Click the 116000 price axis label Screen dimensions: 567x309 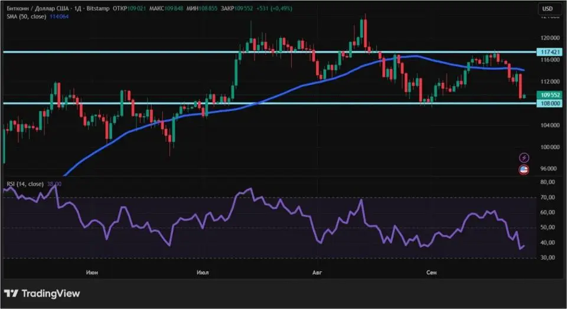[550, 60]
